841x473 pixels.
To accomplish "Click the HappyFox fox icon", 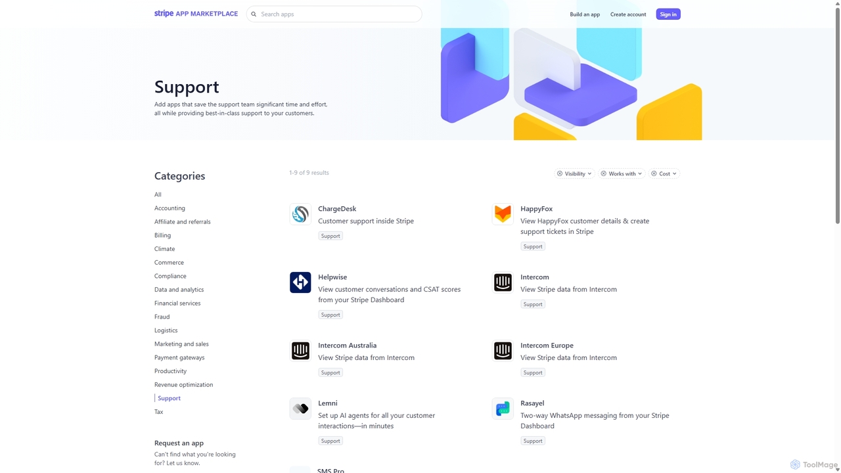I will [x=503, y=214].
